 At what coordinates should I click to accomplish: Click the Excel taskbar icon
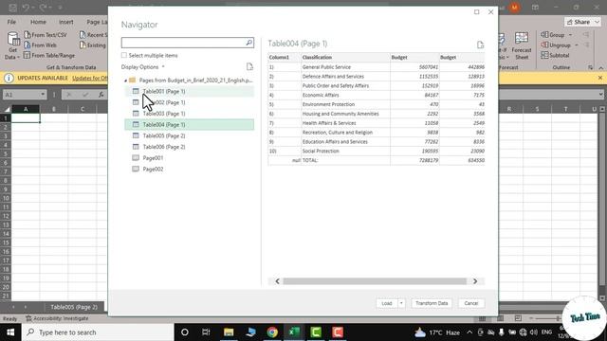294,332
